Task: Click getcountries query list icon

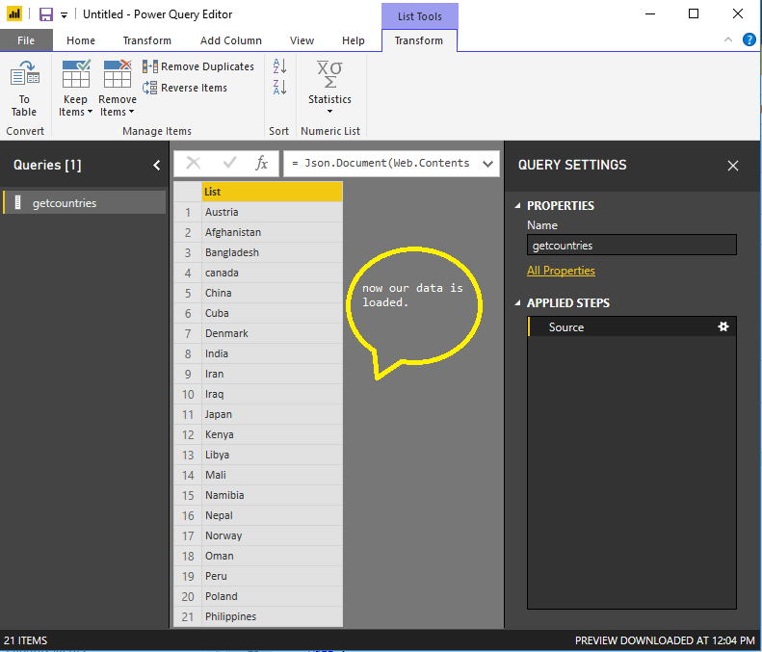Action: coord(18,202)
